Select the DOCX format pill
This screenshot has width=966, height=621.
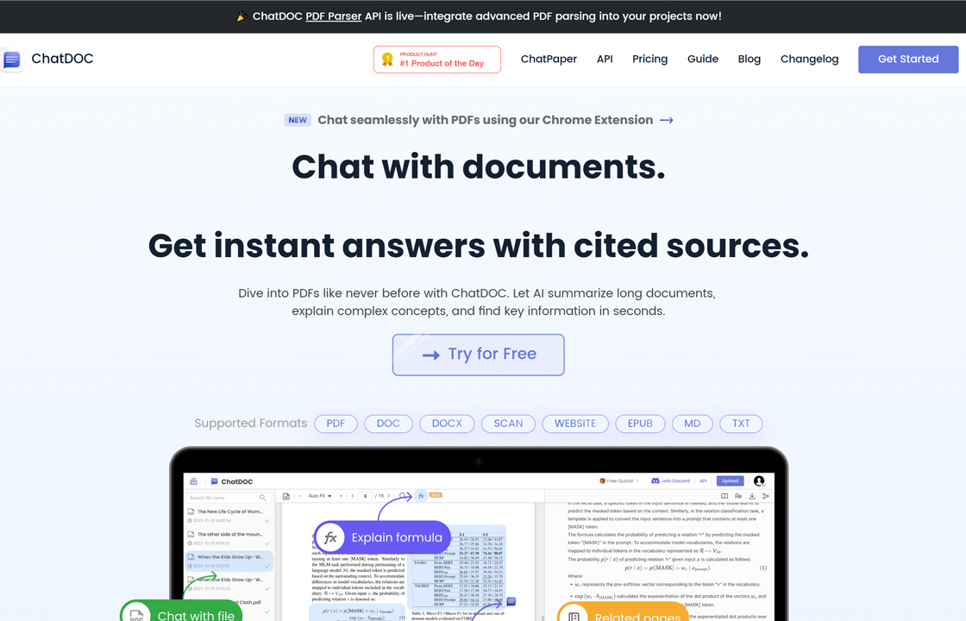(447, 423)
